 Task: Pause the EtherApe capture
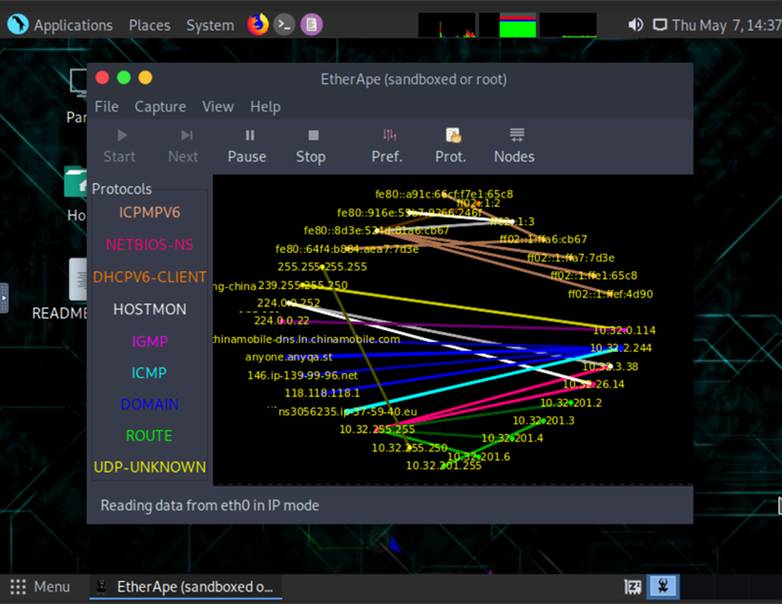click(247, 146)
